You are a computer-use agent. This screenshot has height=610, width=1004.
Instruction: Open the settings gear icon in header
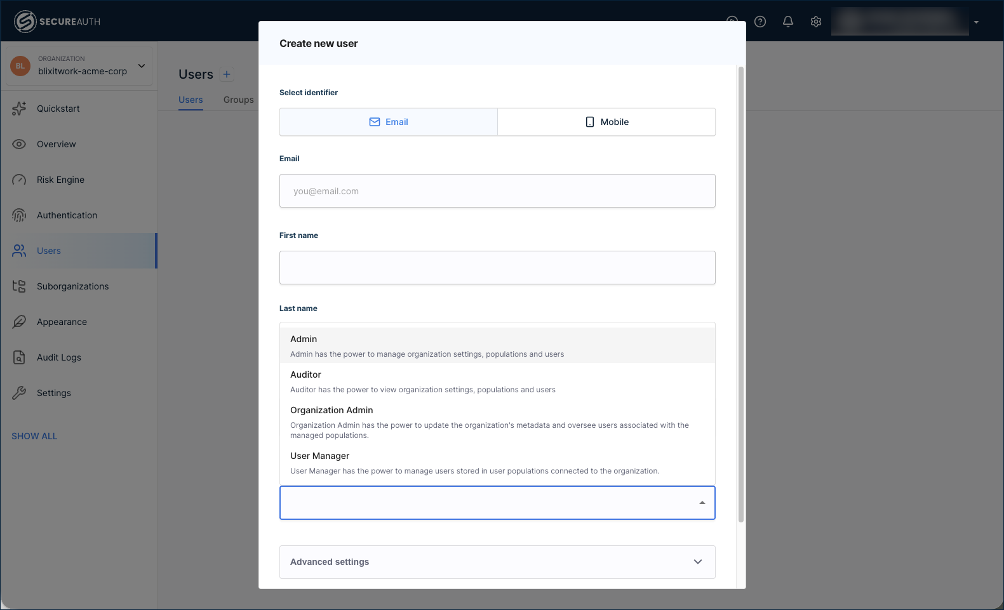816,22
